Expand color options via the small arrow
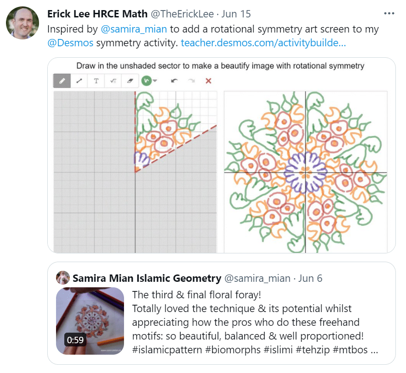The image size is (406, 373). click(155, 81)
